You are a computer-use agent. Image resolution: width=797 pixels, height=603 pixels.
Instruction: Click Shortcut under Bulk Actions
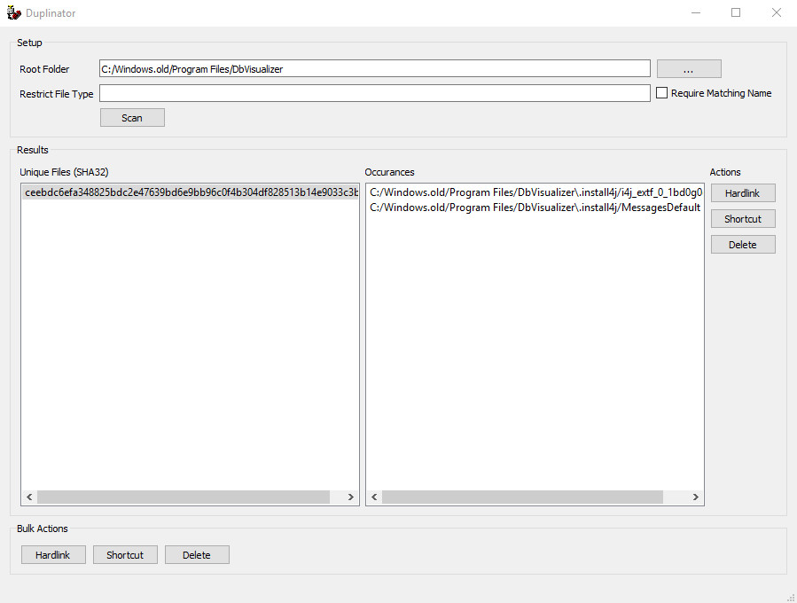pos(125,555)
